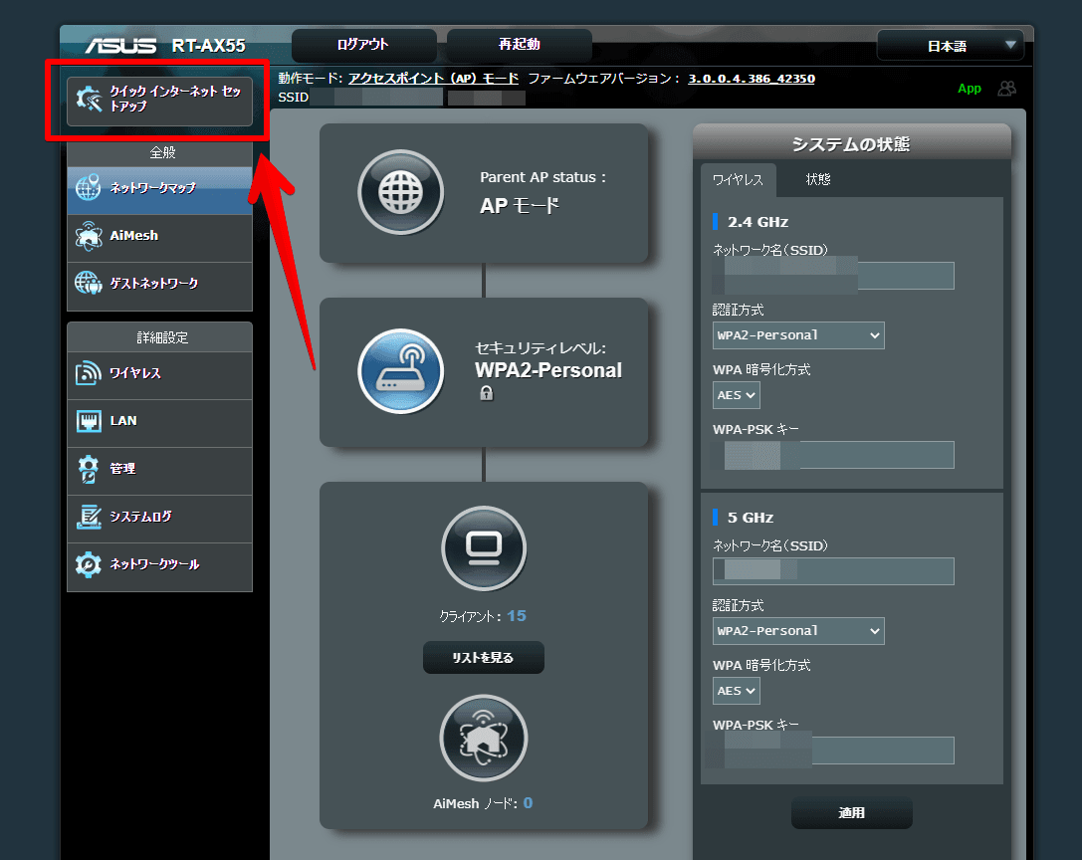1082x860 pixels.
Task: Select the ワイヤレス tab in system status
Action: pos(738,180)
